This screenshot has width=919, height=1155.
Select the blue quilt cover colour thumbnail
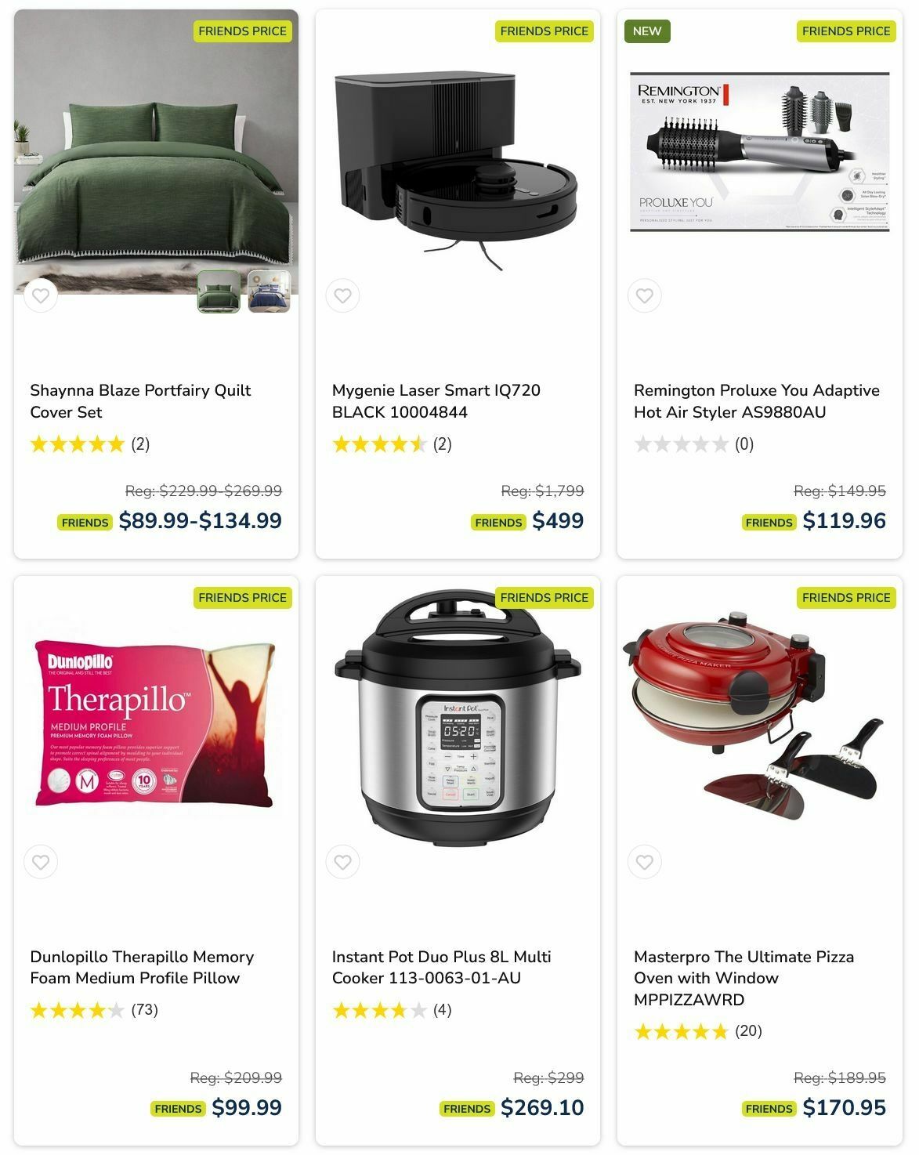click(x=269, y=291)
